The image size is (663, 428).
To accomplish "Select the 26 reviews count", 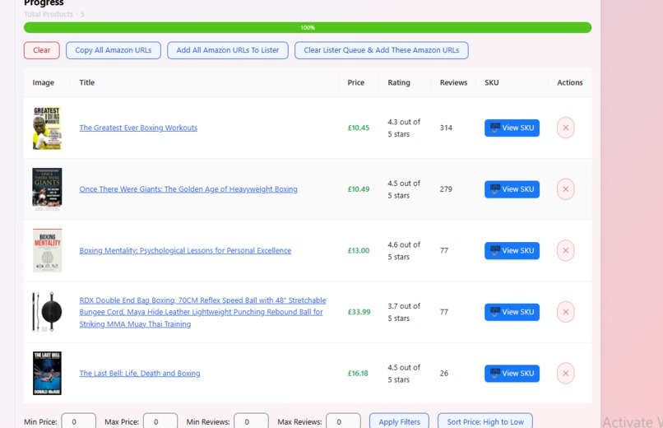I will [x=443, y=374].
